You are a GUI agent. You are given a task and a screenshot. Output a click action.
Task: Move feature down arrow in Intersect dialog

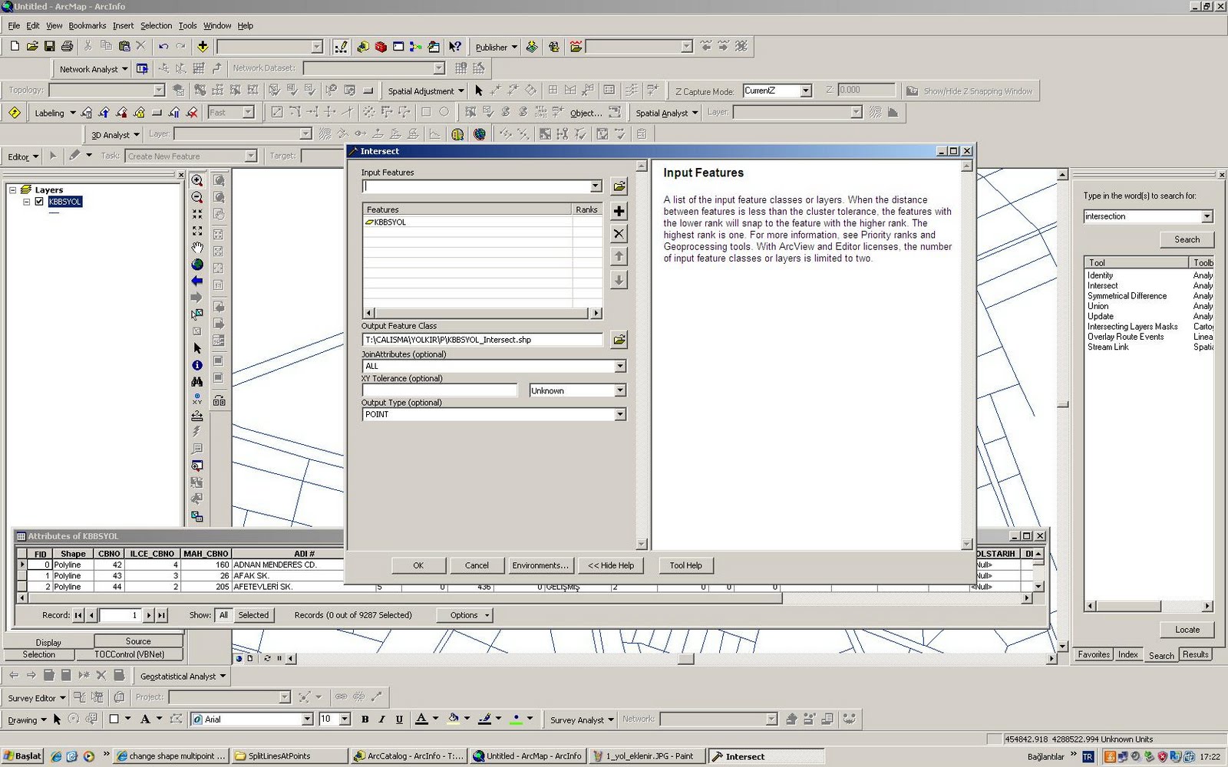point(619,280)
